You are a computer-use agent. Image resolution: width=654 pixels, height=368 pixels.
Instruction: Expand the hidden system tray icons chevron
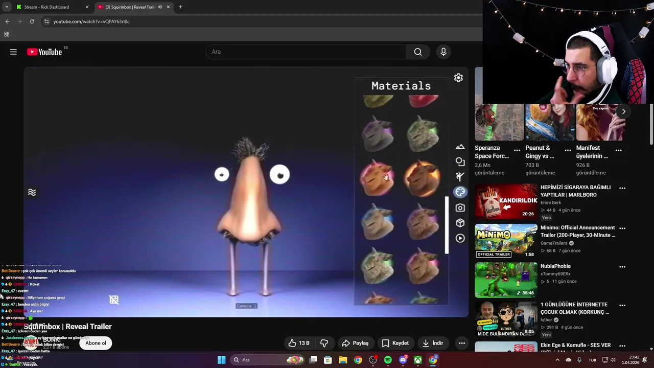[x=557, y=360]
